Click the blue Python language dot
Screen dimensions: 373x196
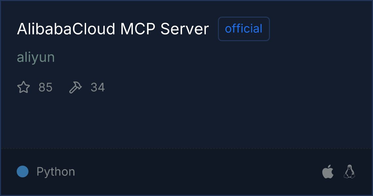[x=23, y=171]
